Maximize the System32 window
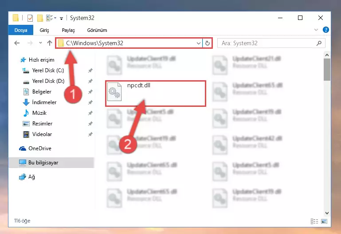Image resolution: width=341 pixels, height=234 pixels. 300,18
